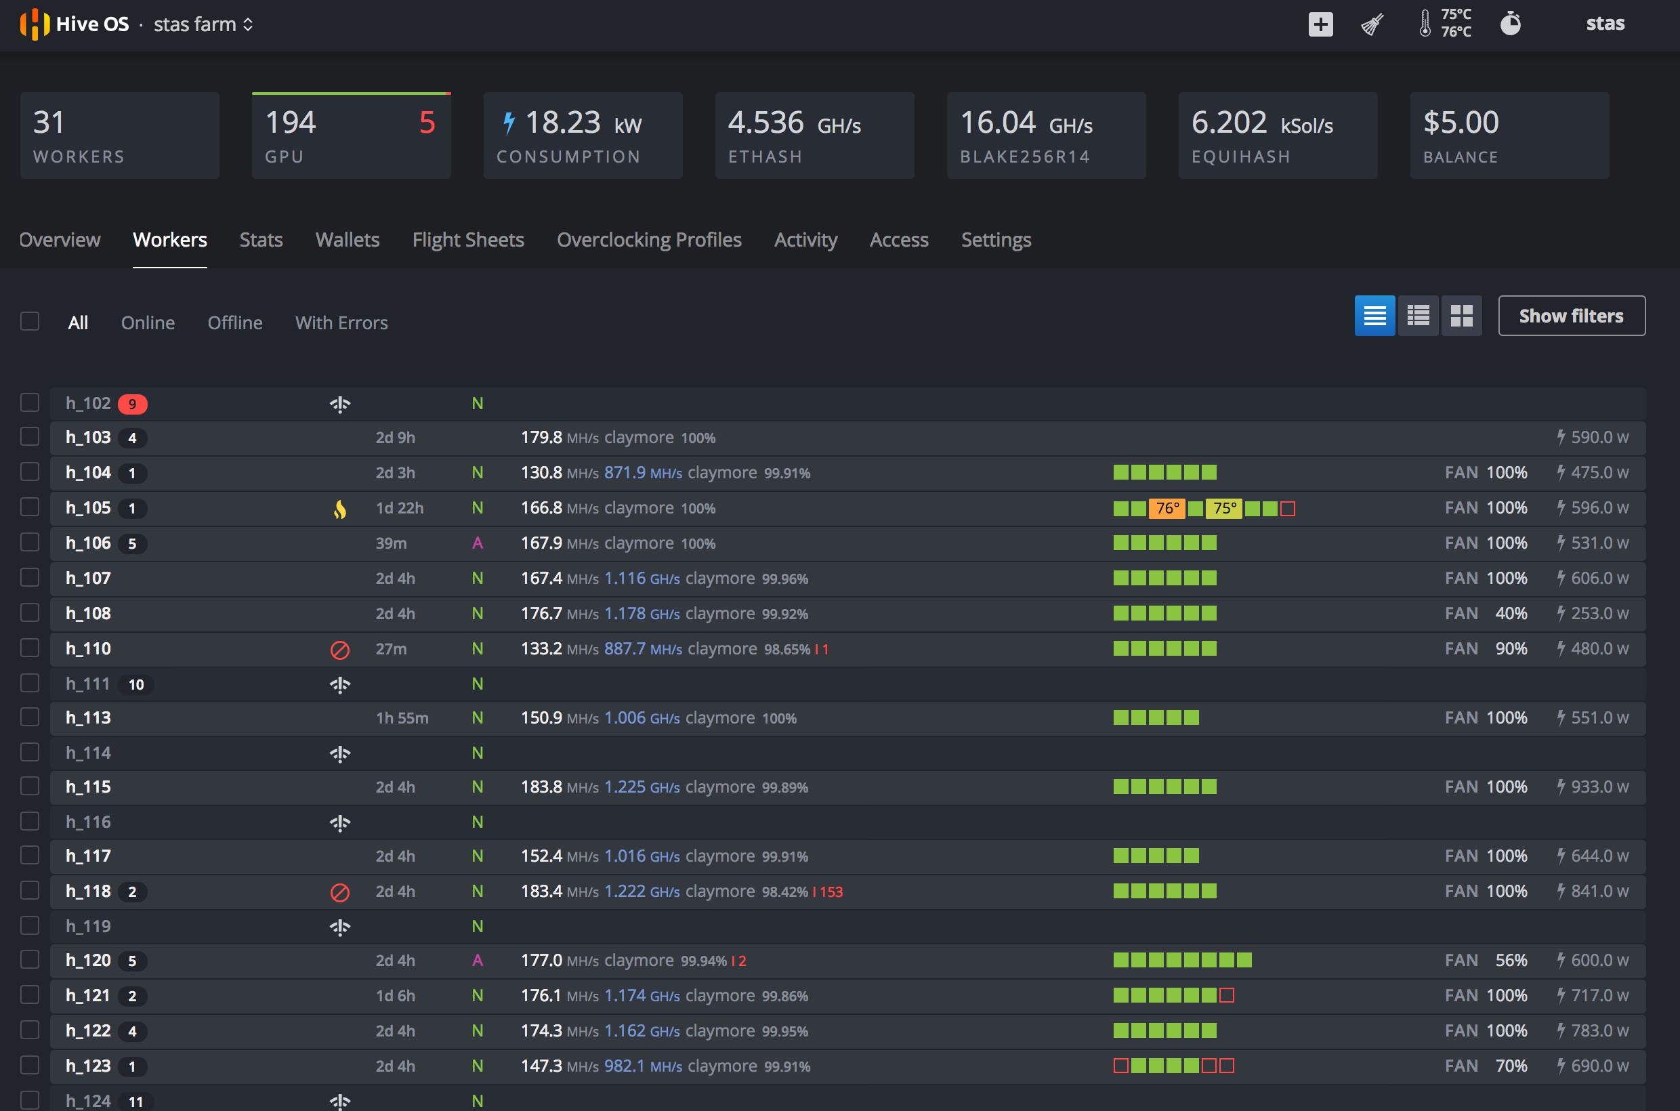The image size is (1680, 1111).
Task: Click the With Errors filter button
Action: point(341,321)
